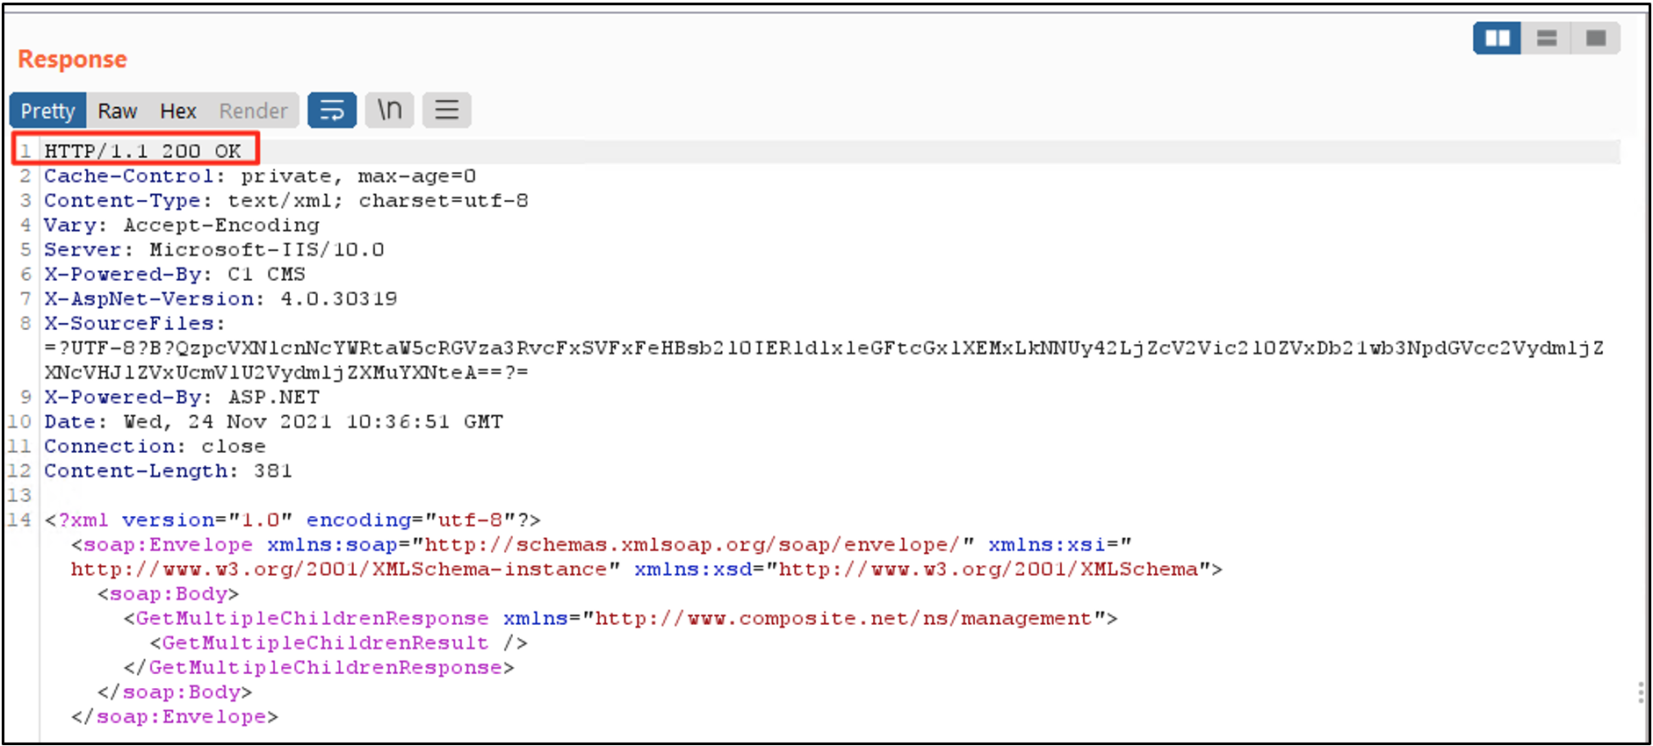Viewport: 1653px width, 746px height.
Task: Click the Server: Microsoft-IIS/10.0 header
Action: tap(214, 249)
